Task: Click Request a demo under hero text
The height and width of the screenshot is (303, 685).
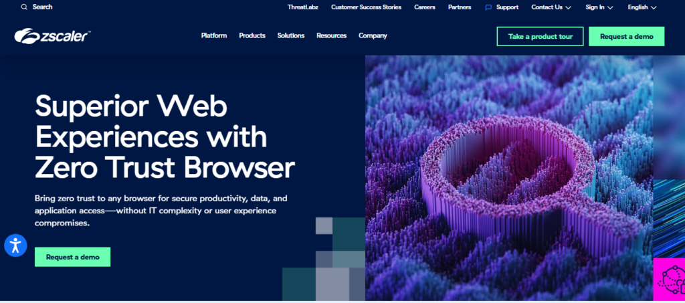Action: (x=72, y=257)
